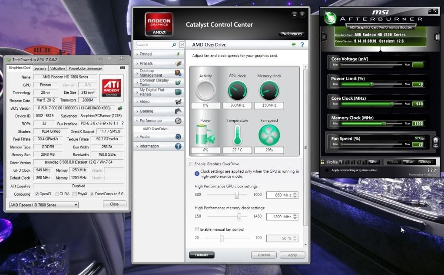Open the GPU selection dropdown in GPU-Z
Screen dimensions: 444x275
coord(44,205)
